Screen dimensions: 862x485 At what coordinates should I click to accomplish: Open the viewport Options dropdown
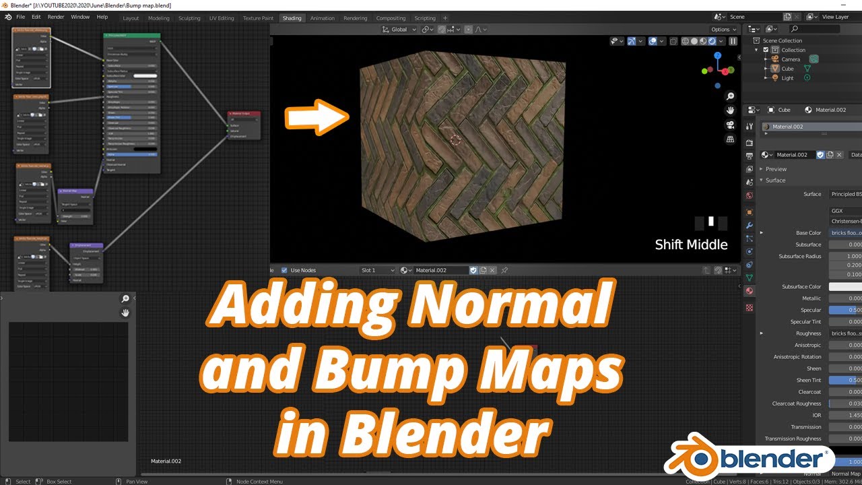click(723, 30)
